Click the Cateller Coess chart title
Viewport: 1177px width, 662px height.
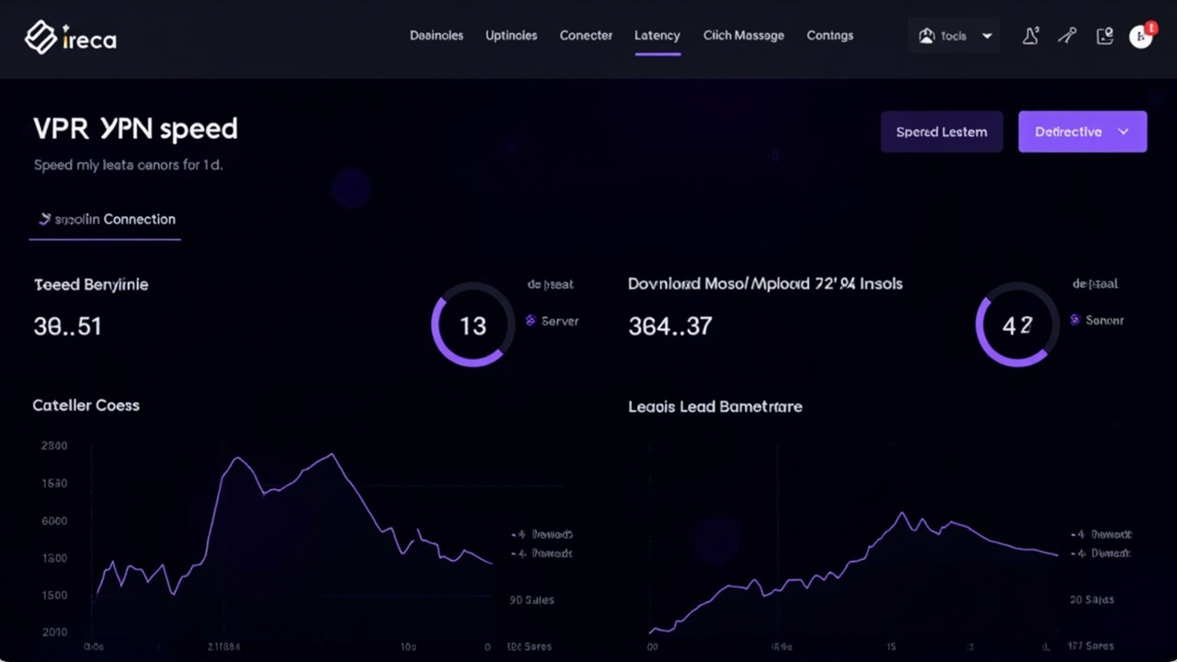86,405
